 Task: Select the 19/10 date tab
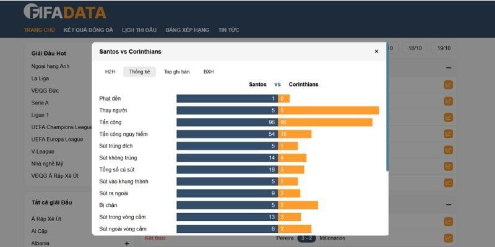pos(444,48)
